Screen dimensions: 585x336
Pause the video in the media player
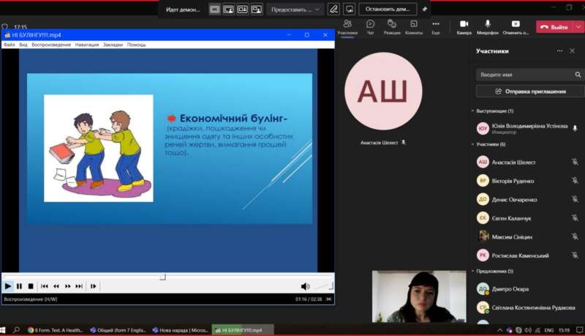tap(19, 286)
